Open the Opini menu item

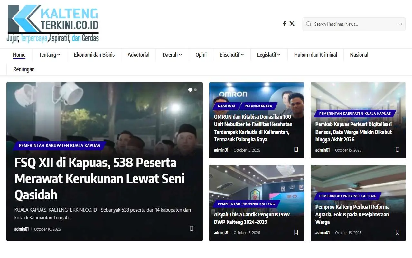201,55
